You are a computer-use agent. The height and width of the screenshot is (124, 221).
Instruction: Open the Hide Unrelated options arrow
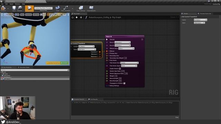[x=73, y=9]
